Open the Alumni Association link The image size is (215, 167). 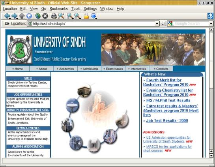(x=28, y=146)
